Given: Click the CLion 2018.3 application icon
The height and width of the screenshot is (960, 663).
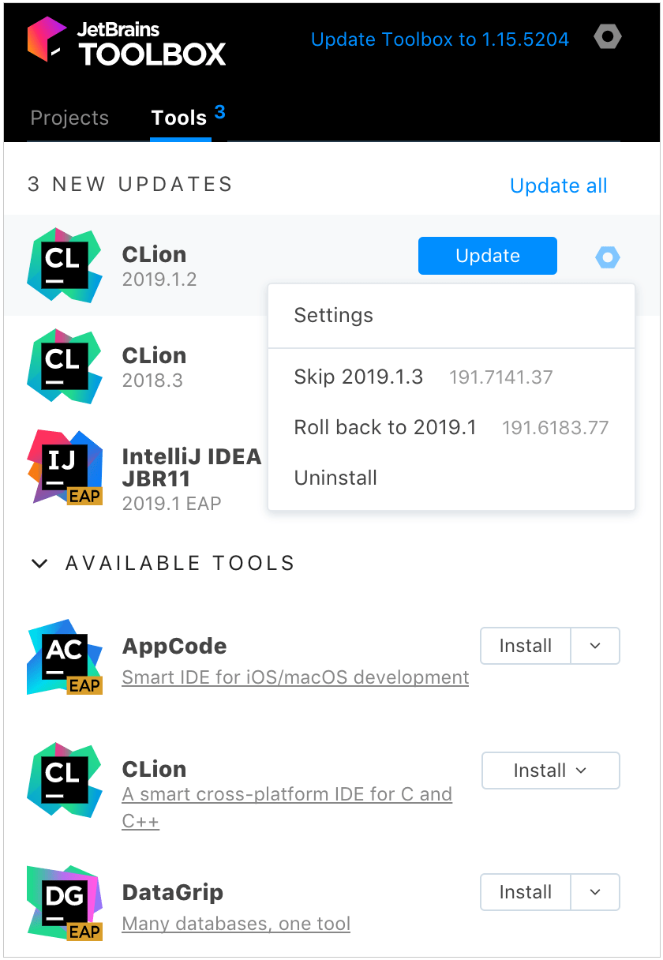Looking at the screenshot, I should 64,366.
